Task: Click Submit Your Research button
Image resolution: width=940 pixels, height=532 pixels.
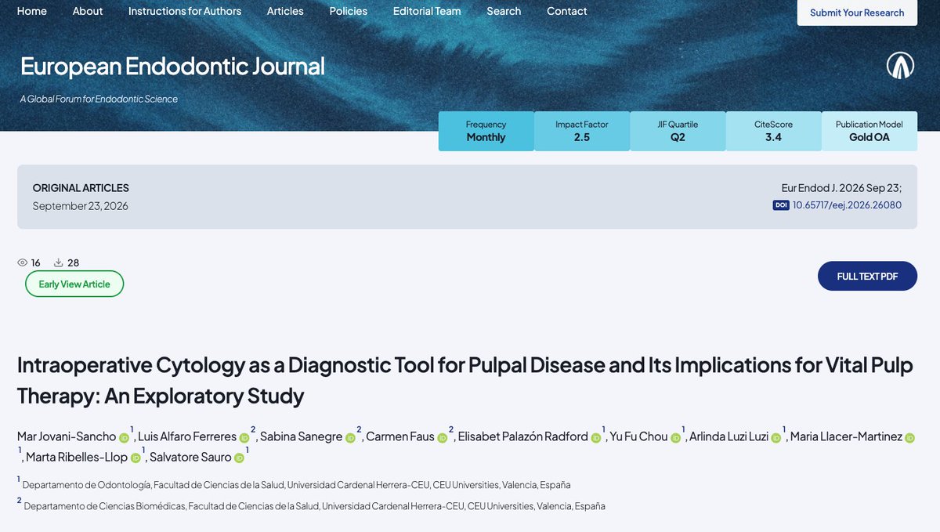Action: [x=857, y=13]
